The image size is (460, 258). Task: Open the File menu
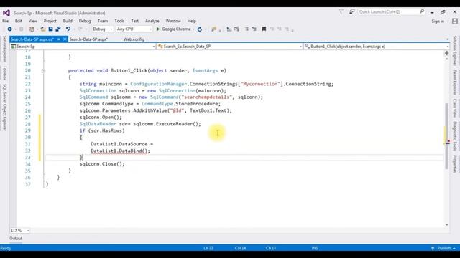(5, 21)
